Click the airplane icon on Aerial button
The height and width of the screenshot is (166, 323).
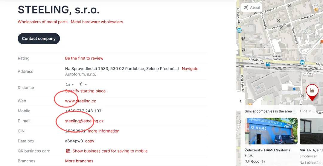tap(246, 7)
